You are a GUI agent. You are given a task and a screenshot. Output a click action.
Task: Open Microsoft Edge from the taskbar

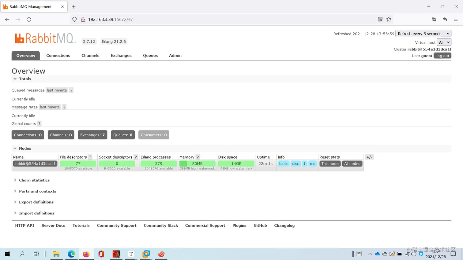pos(71,254)
